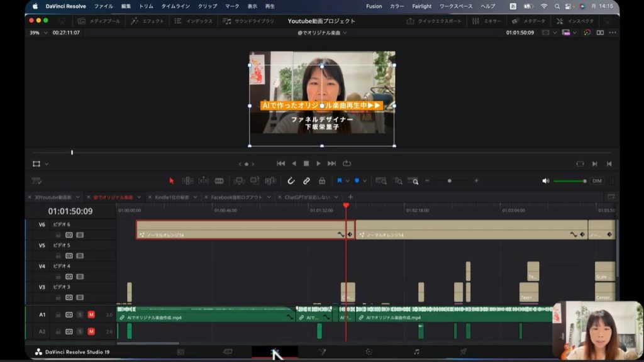Viewport: 644px width, 362px height.
Task: Open the Fairlight page music note icon
Action: point(416,352)
